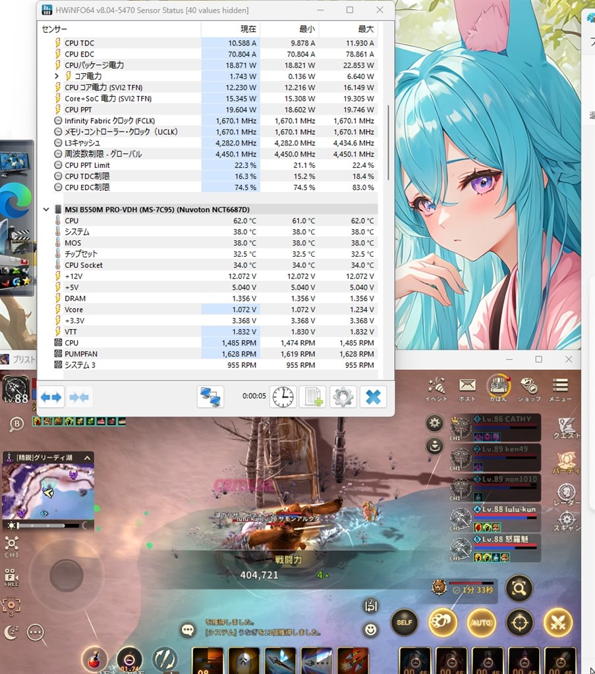Select party member Lv.86 CATHY
Screen dimensions: 595x674
coord(496,428)
